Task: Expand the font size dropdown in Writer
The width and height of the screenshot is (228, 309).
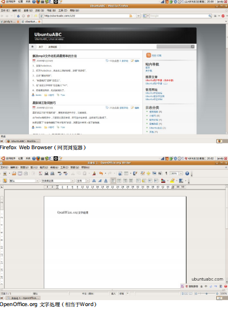Action: 88,181
